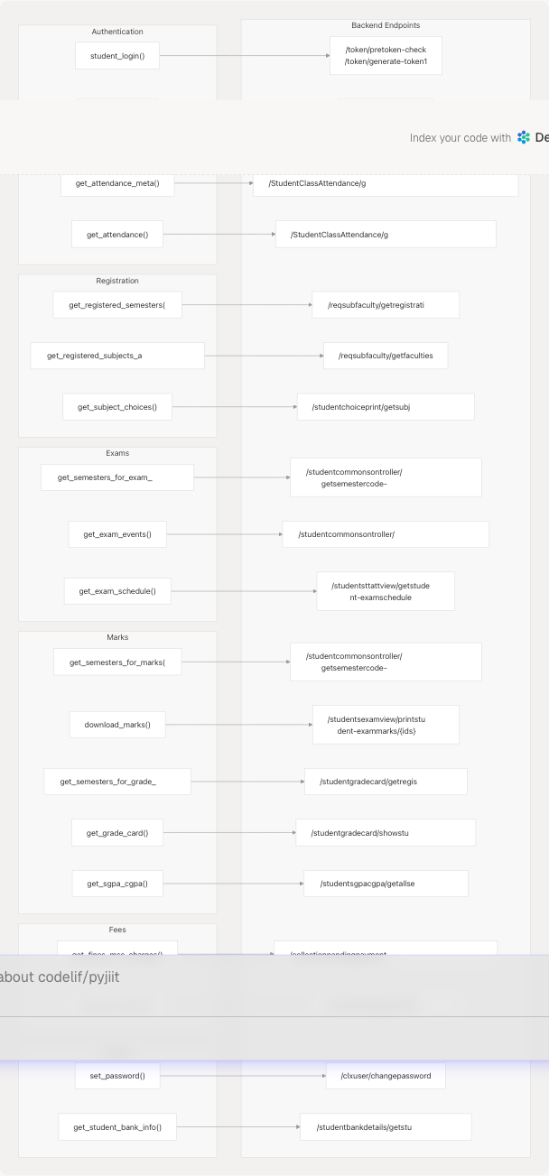Viewport: 549px width, 1176px height.
Task: Select the get_attendance_meta() node
Action: click(117, 183)
